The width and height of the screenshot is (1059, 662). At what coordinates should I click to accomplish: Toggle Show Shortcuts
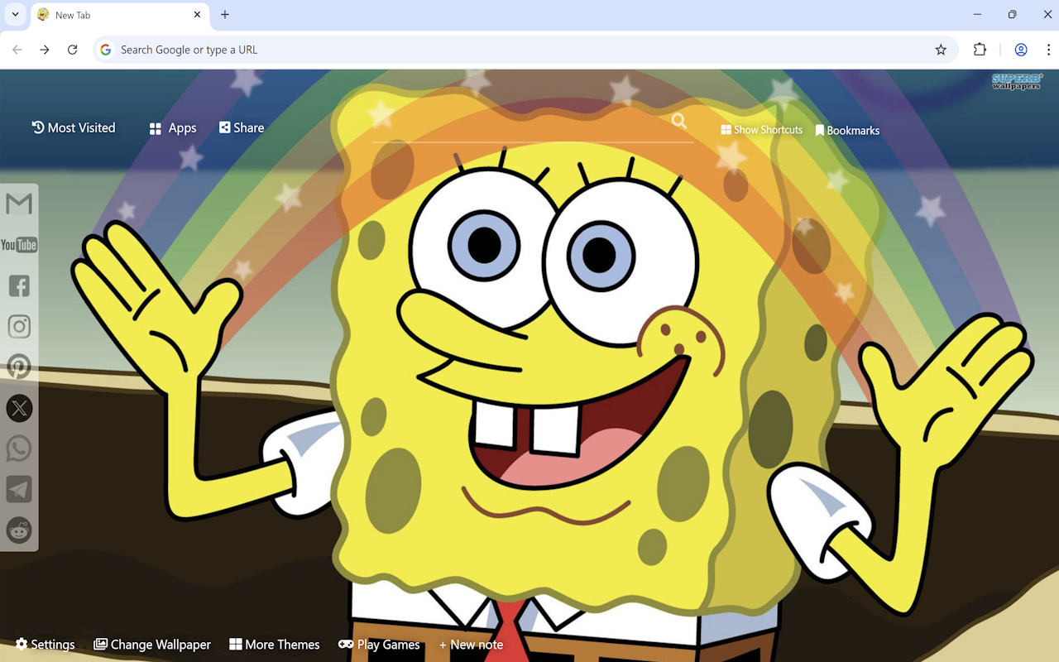coord(760,129)
